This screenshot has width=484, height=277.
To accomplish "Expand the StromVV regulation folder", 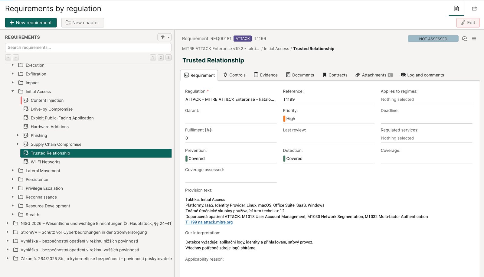I will click(x=8, y=232).
